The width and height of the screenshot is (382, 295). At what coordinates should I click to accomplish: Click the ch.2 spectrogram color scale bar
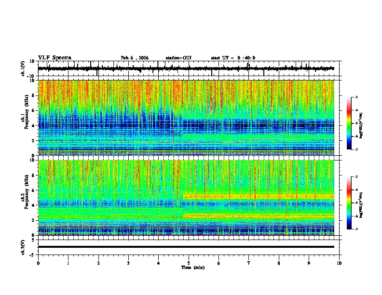pyautogui.click(x=349, y=203)
